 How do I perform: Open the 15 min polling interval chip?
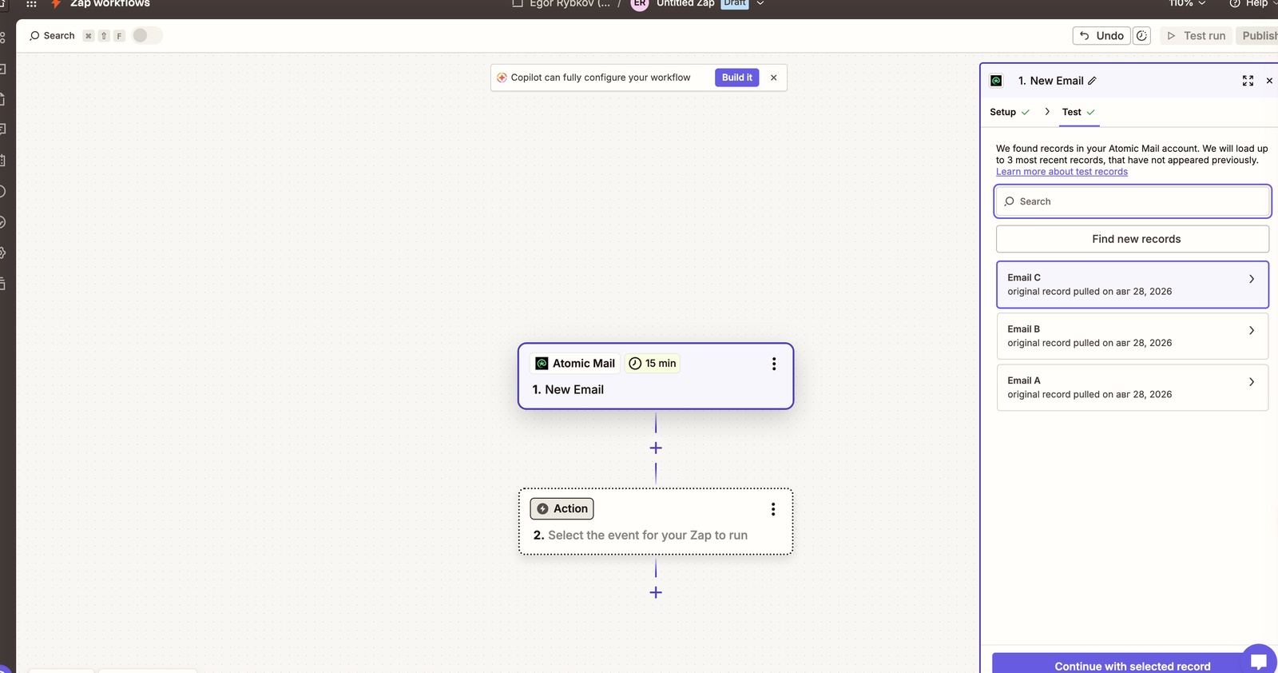(x=653, y=364)
